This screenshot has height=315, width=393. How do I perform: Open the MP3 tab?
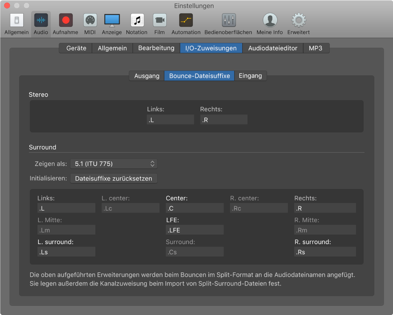click(x=316, y=48)
